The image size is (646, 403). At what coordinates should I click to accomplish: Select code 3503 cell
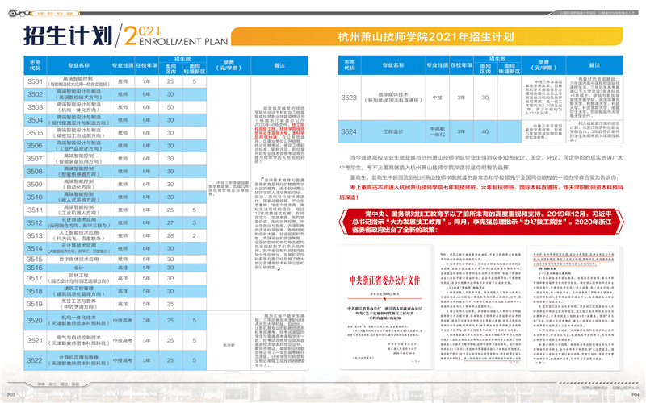coord(35,107)
